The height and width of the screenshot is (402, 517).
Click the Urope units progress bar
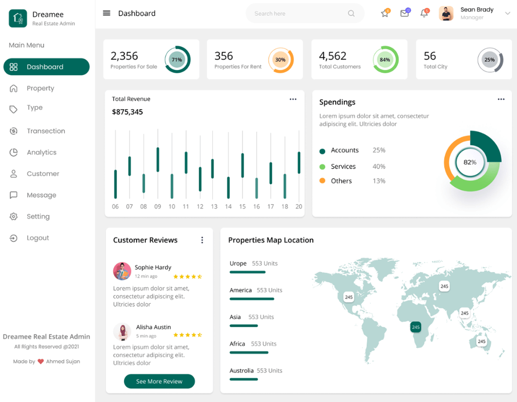click(248, 272)
